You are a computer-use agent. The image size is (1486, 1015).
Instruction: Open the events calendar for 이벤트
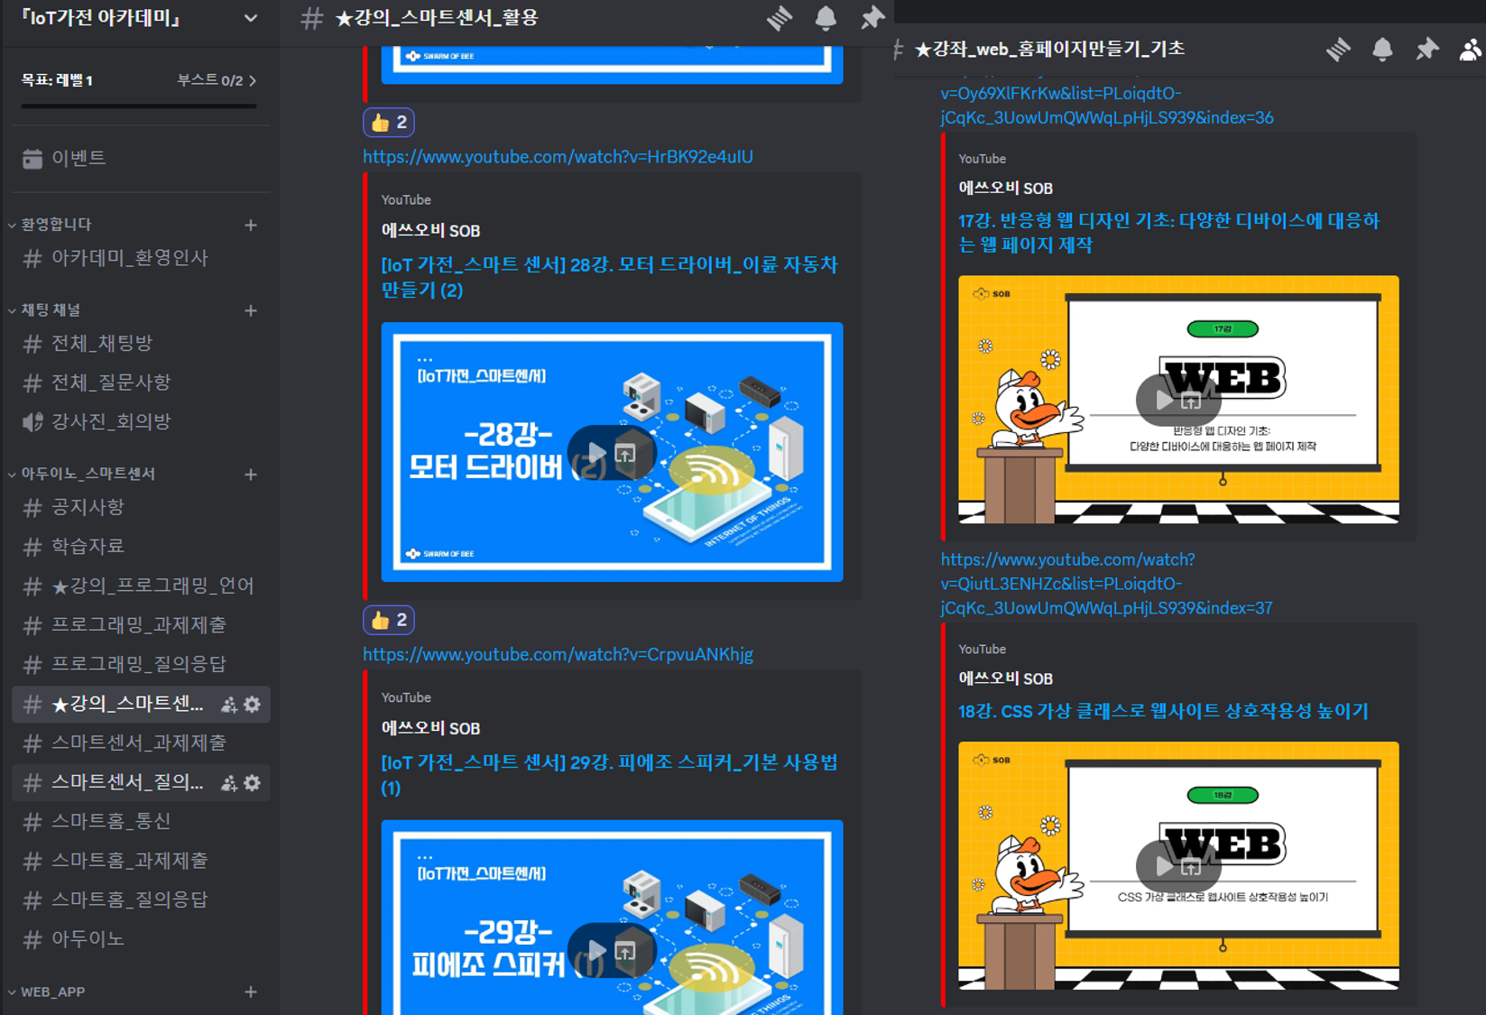[x=79, y=157]
